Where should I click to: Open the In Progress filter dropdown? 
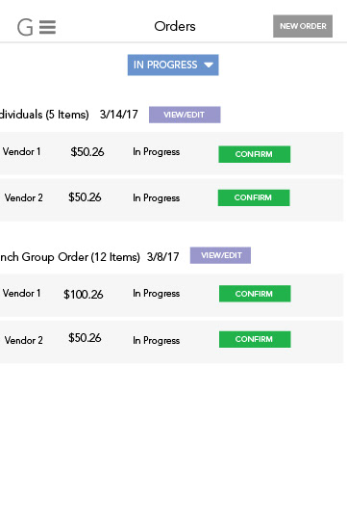pos(173,65)
